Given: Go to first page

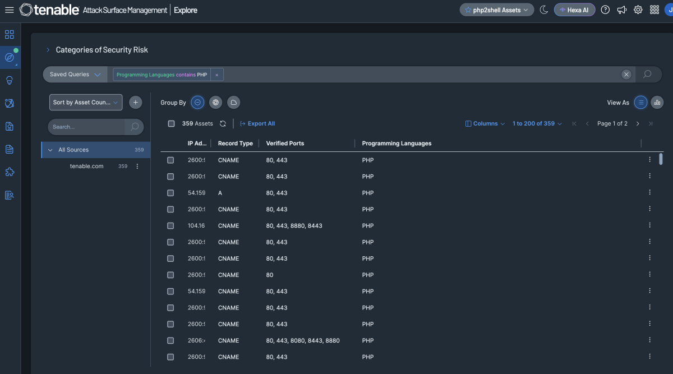Looking at the screenshot, I should click(x=574, y=123).
